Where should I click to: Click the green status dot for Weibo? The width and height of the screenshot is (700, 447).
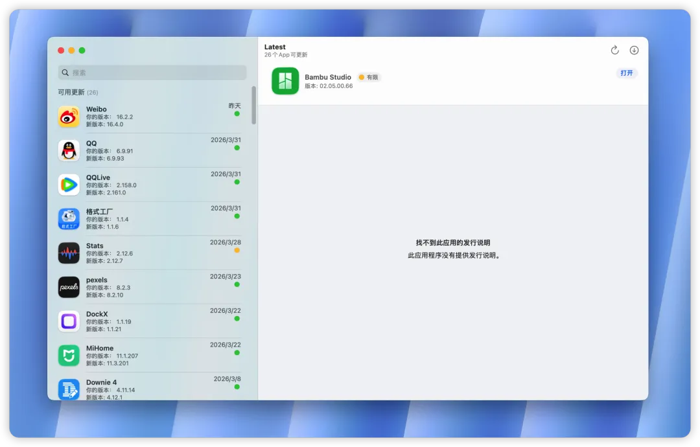point(237,114)
